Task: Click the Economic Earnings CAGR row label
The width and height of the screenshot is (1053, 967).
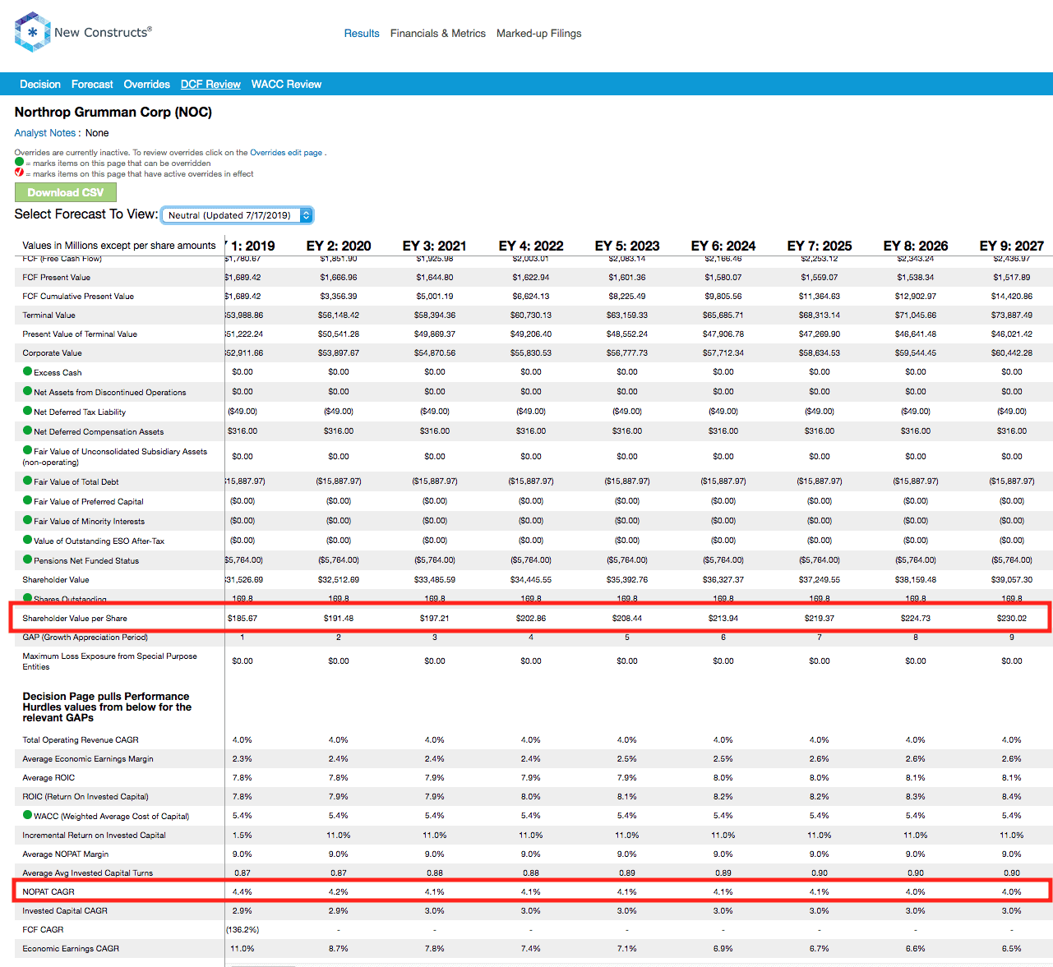Action: [71, 949]
